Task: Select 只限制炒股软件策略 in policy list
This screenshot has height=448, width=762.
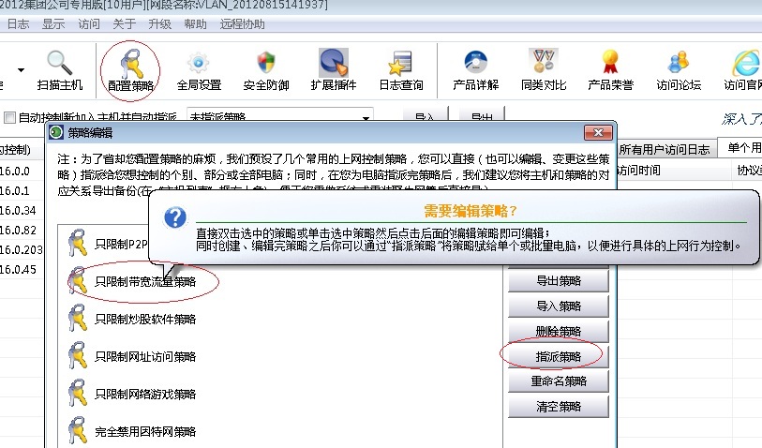Action: click(x=145, y=319)
